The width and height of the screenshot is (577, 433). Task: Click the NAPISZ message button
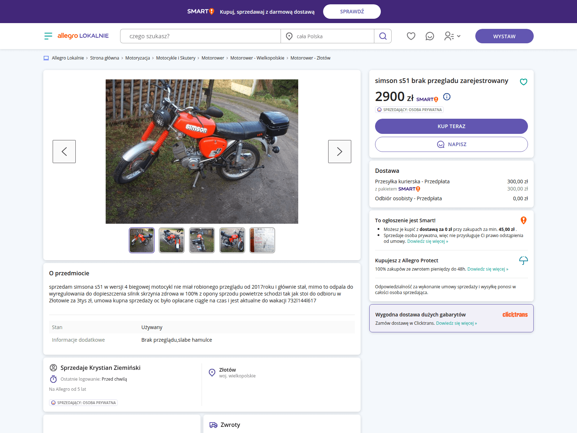(x=451, y=144)
